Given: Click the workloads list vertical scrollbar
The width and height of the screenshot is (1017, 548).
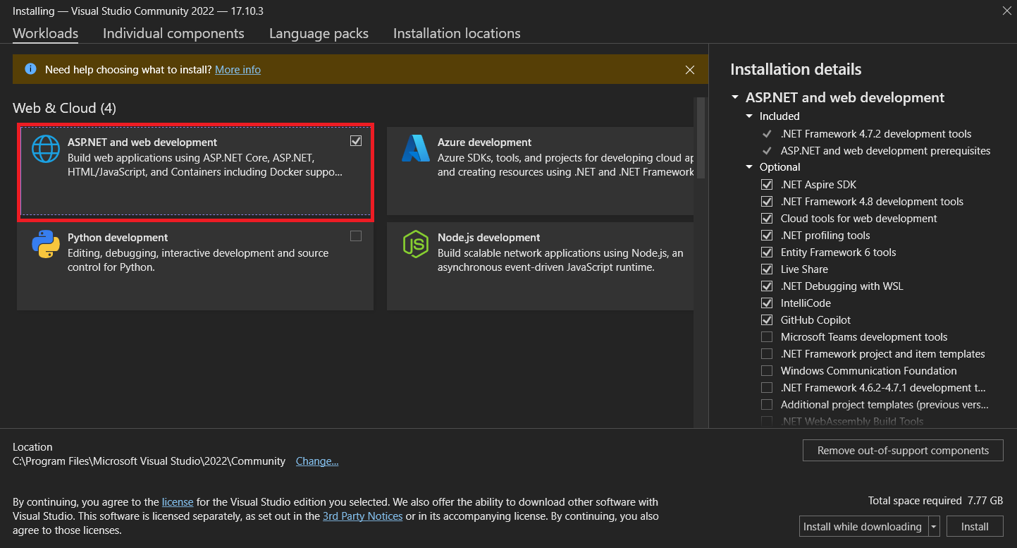Looking at the screenshot, I should [x=701, y=140].
